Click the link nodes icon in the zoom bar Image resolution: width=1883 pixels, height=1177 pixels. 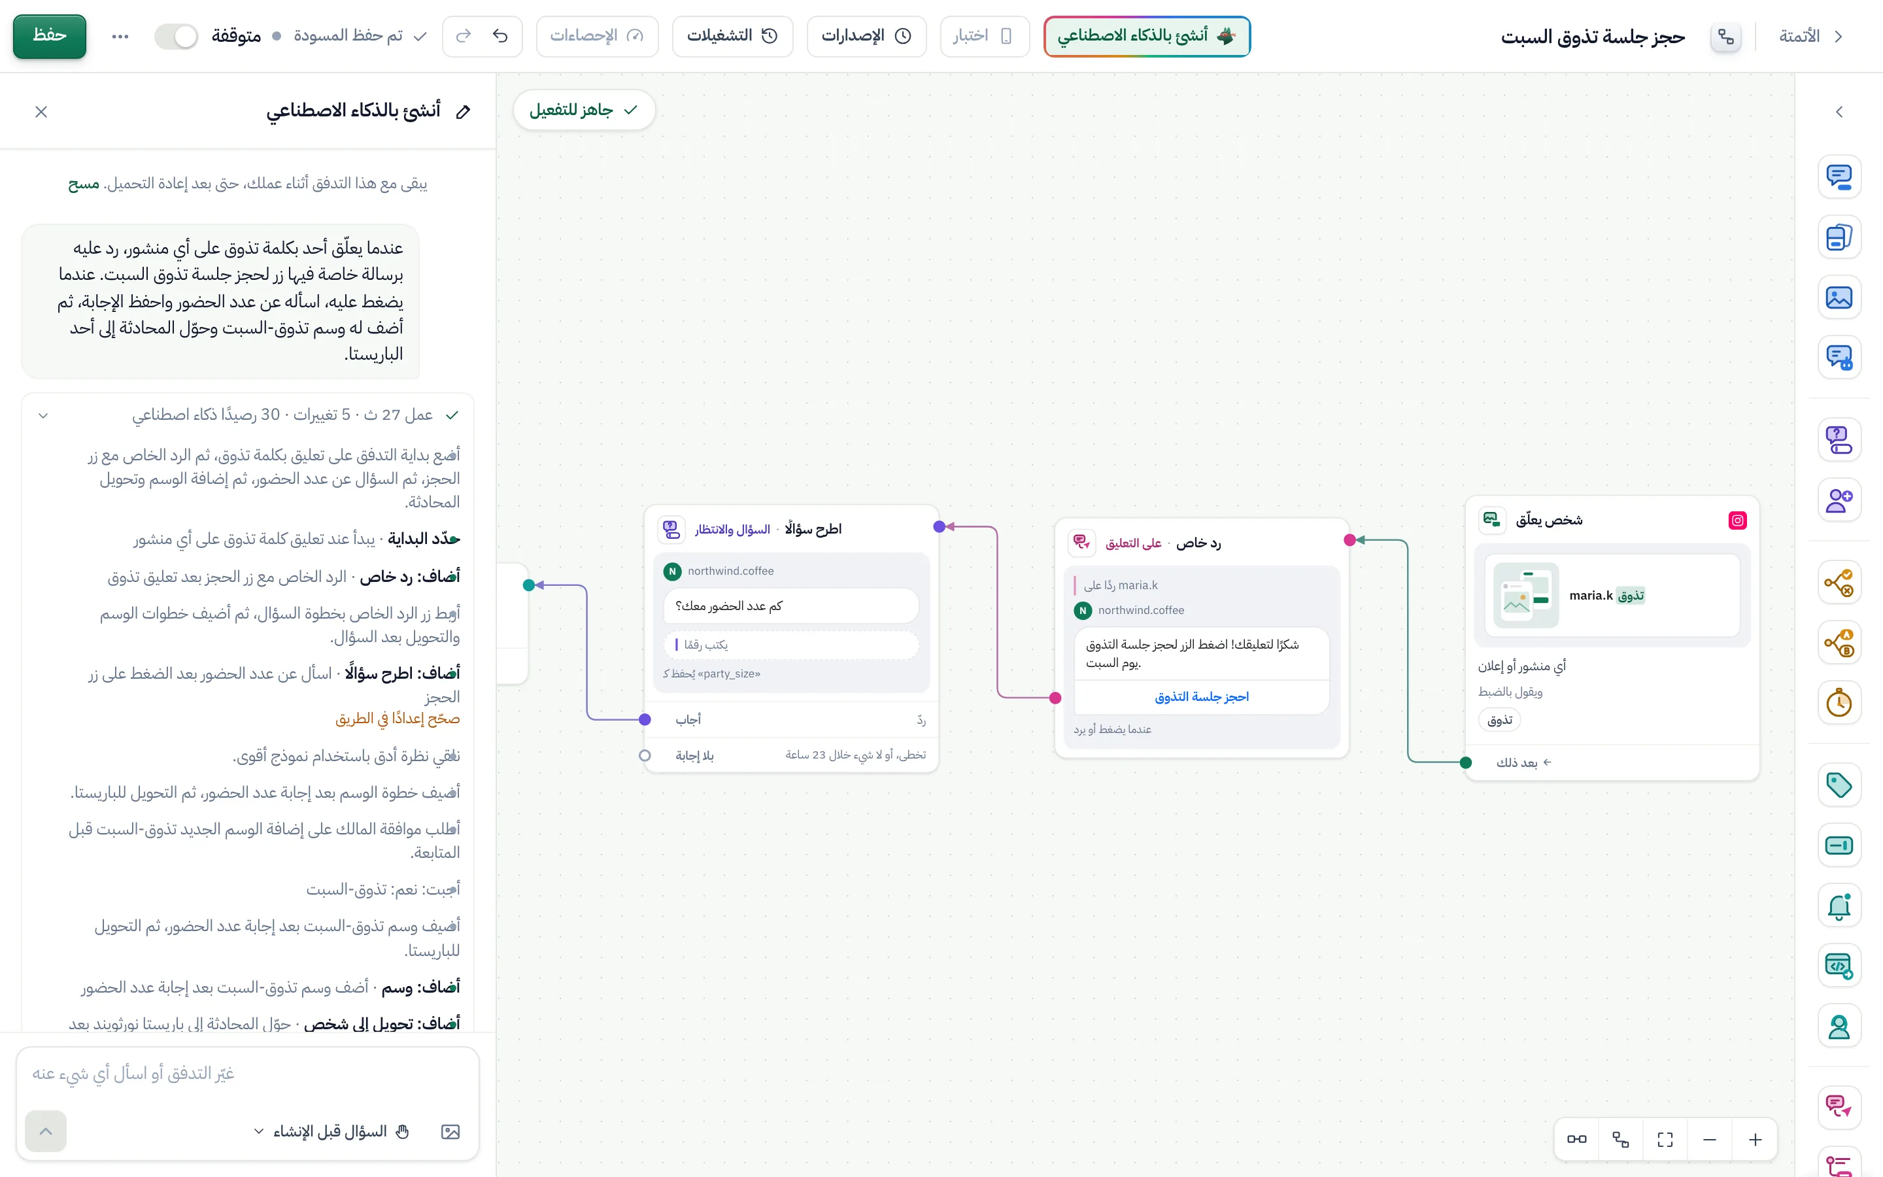point(1576,1140)
